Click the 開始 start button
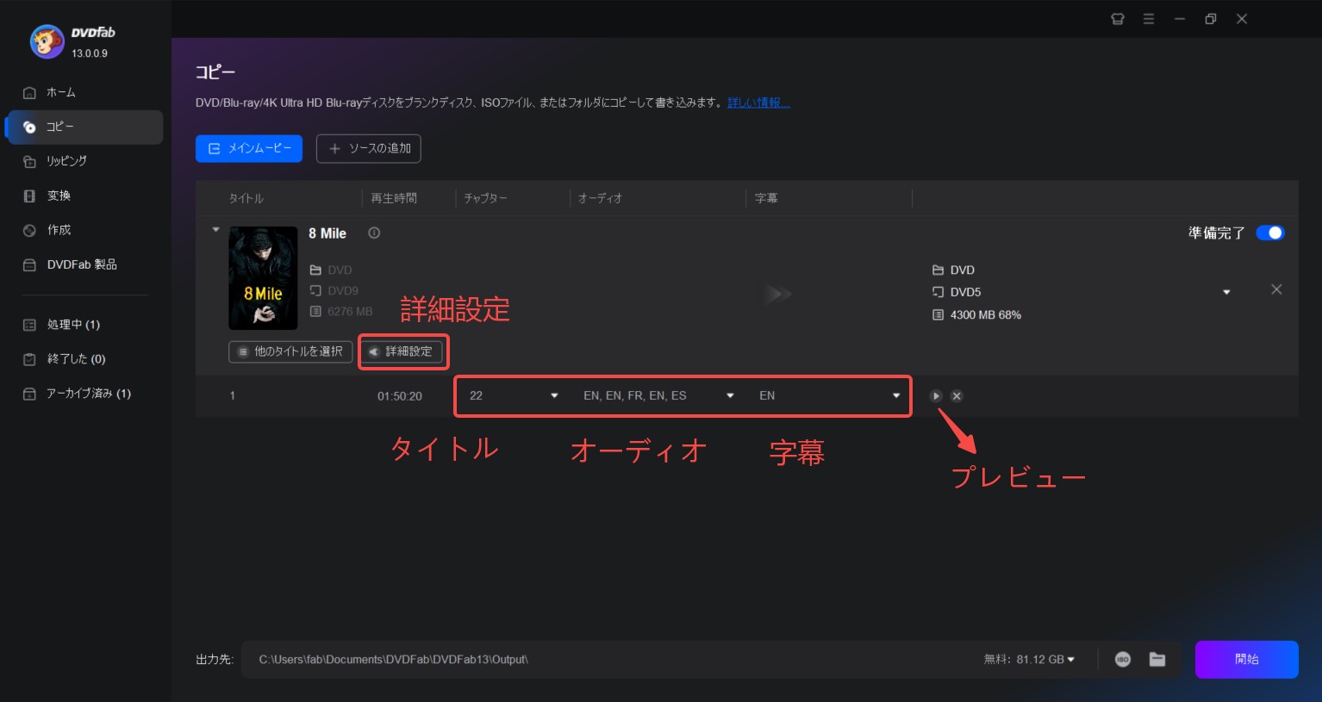Screen dimensions: 1322x702 point(1246,660)
